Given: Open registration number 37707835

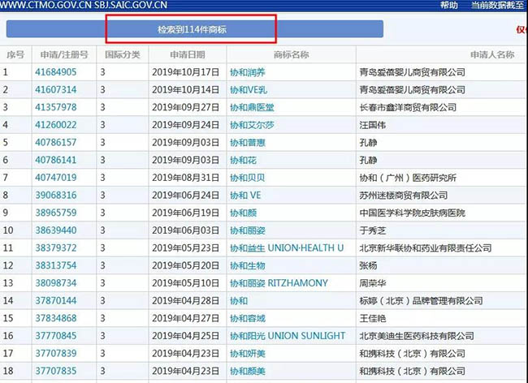Looking at the screenshot, I should click(x=55, y=371).
